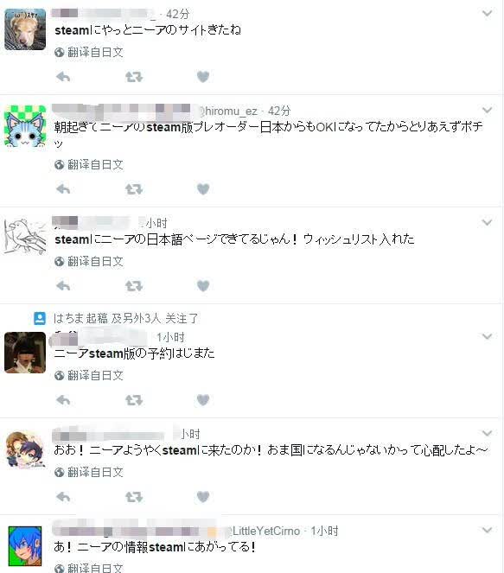This screenshot has height=573, width=504.
Task: Expand the chevron menu on hiromu_ez's tweet
Action: (488, 110)
